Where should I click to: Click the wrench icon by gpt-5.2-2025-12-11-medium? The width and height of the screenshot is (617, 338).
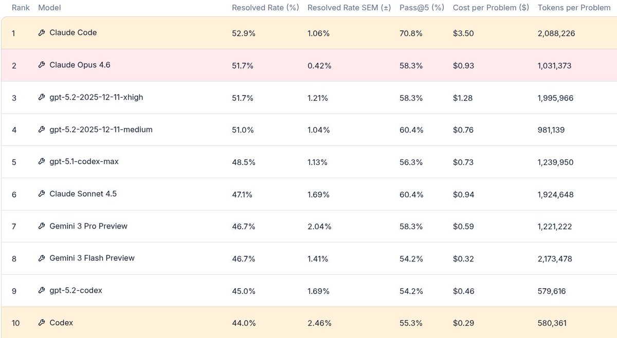(x=42, y=130)
